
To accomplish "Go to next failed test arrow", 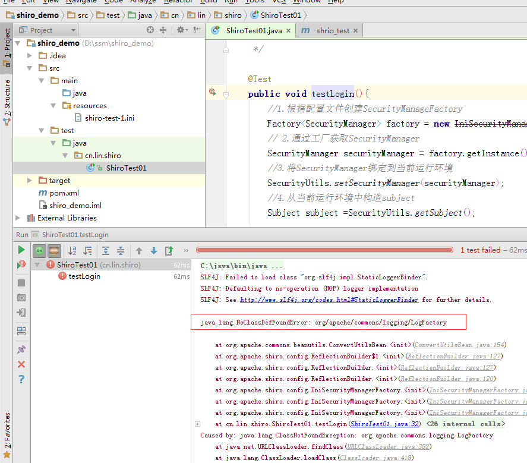I will [x=154, y=250].
